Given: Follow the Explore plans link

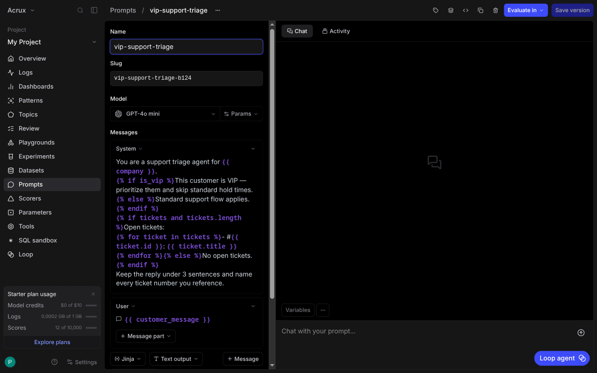Looking at the screenshot, I should [52, 342].
